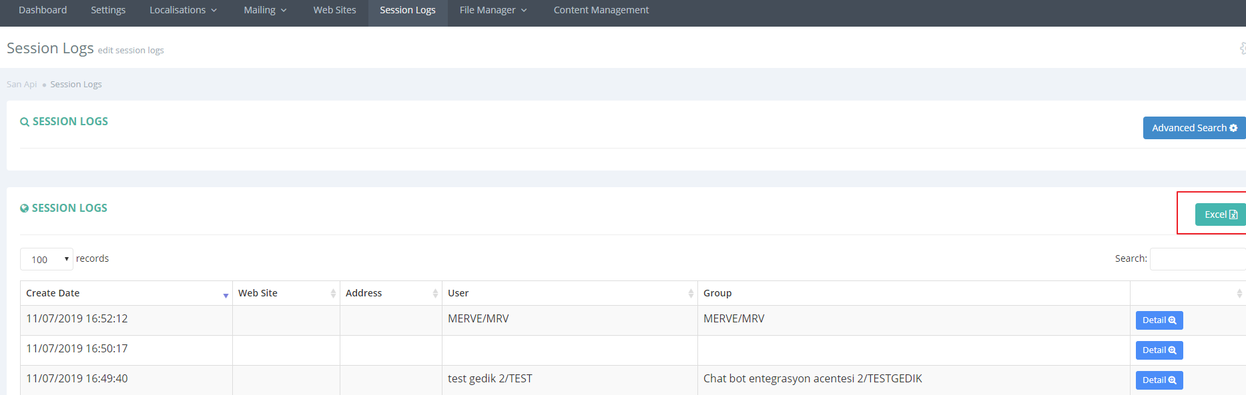Sort table by Web Site column
Viewport: 1246px width, 395px height.
286,293
